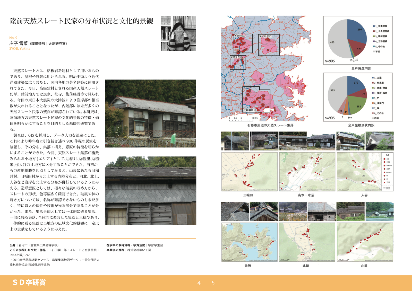The image size is (412, 291).
Task: Open the 雄勝 coastal settlement map
Action: pyautogui.click(x=249, y=242)
